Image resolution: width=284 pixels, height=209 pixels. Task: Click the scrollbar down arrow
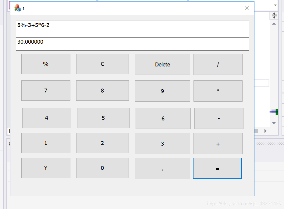pyautogui.click(x=274, y=123)
